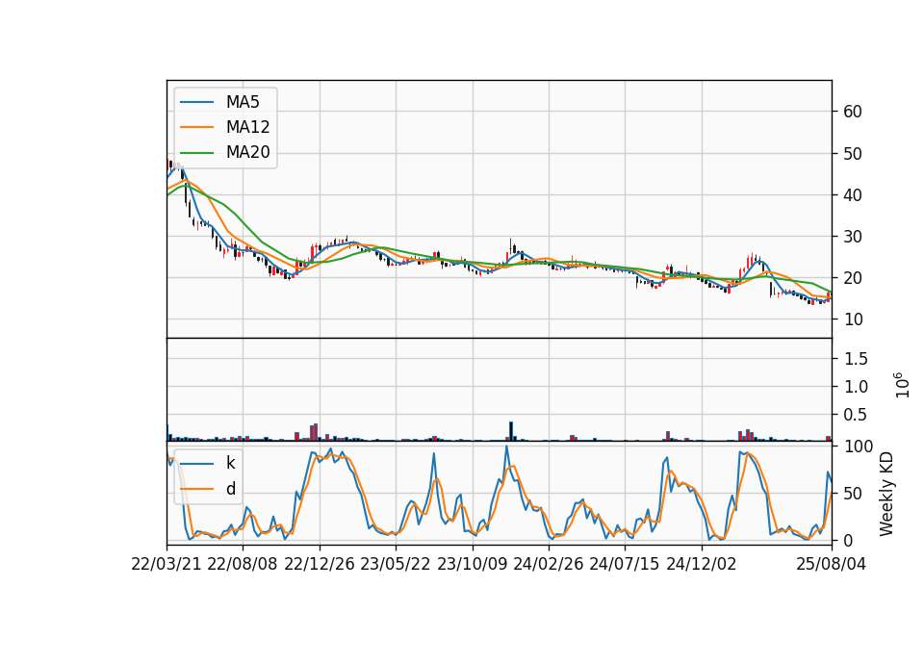Screen dimensions: 924x664
Task: Click the 25/08/04 date tick label
Action: pos(832,564)
